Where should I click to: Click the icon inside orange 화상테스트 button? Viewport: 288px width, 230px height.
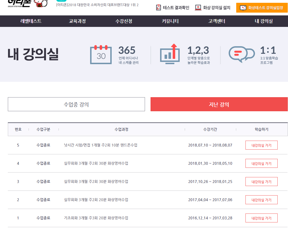243,8
